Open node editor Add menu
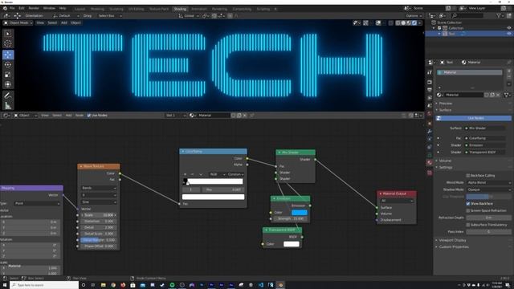The image size is (514, 289). pyautogui.click(x=68, y=116)
